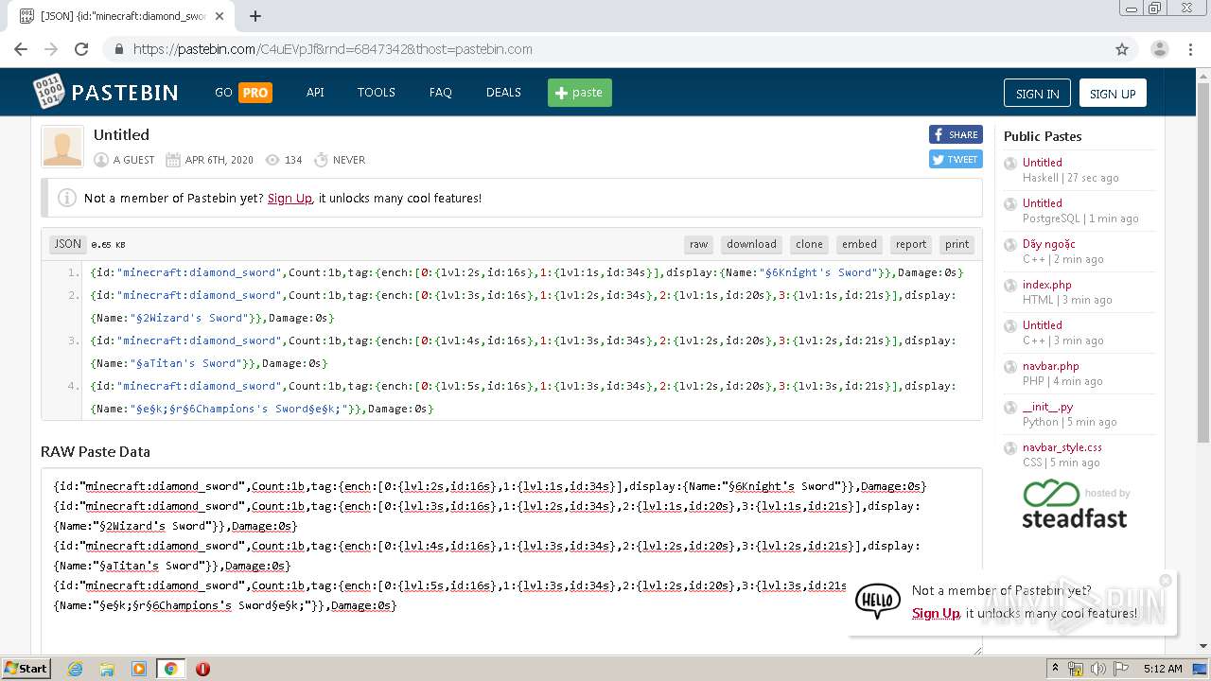Viewport: 1211px width, 681px height.
Task: Click the network icon in the system tray
Action: (x=1076, y=669)
